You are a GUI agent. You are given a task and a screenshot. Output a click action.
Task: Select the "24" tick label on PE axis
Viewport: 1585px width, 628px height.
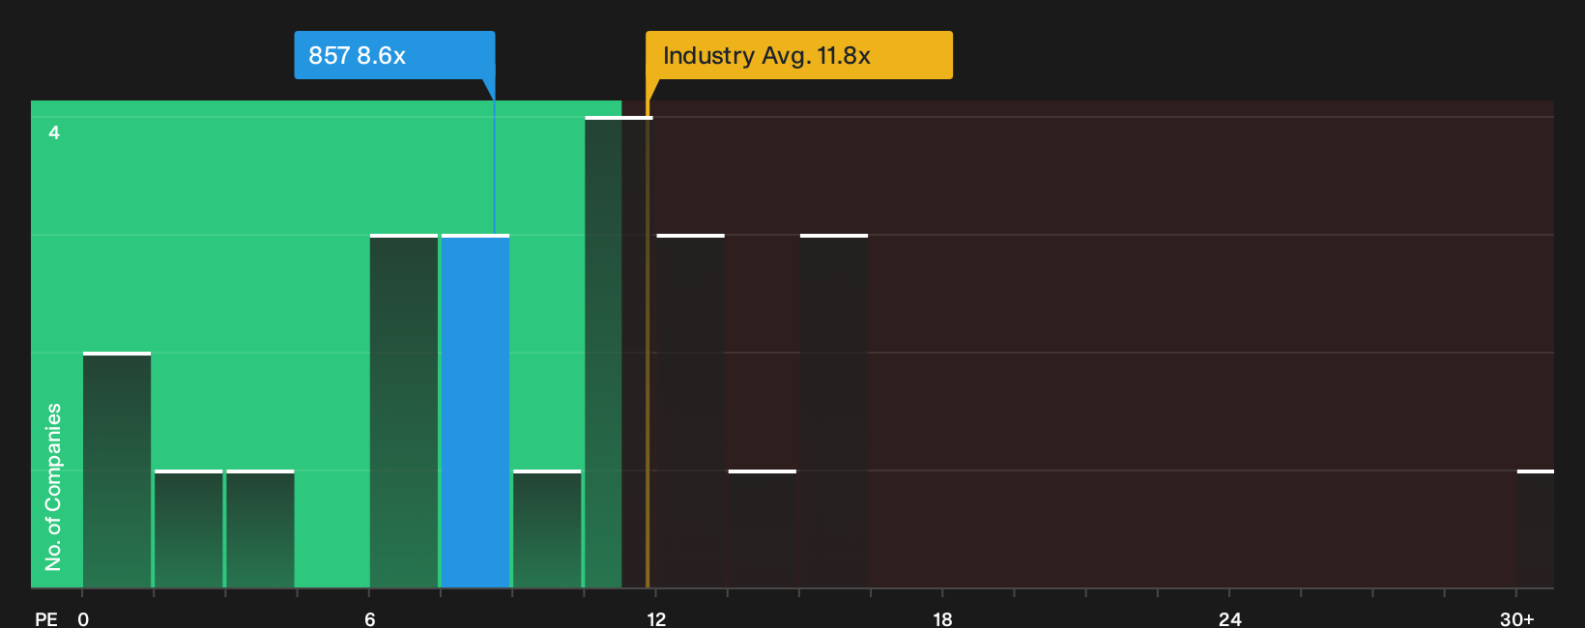(1229, 619)
